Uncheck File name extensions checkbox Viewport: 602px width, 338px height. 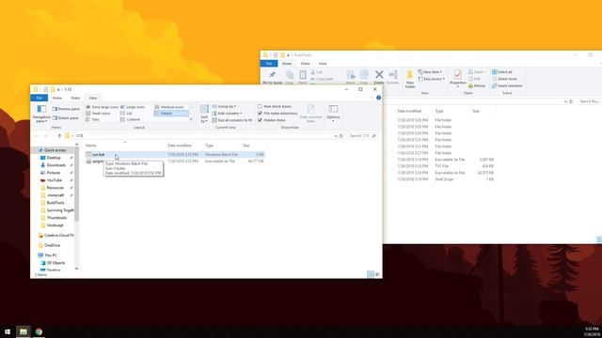(260, 114)
